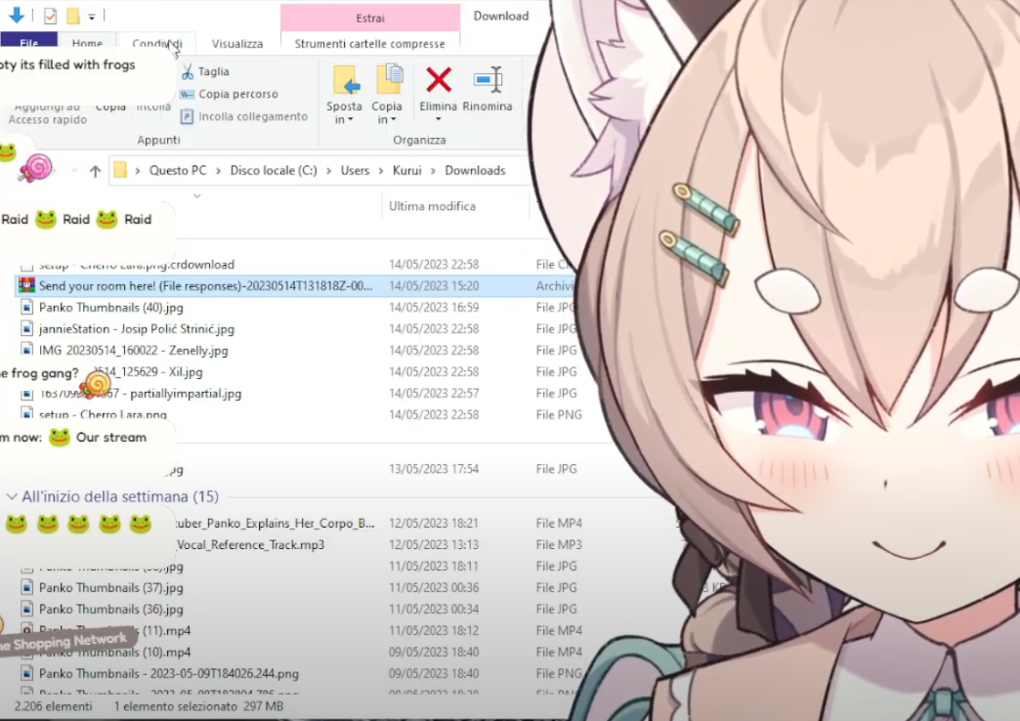1020x721 pixels.
Task: Select the '- Xil.jpg' file
Action: coord(149,372)
